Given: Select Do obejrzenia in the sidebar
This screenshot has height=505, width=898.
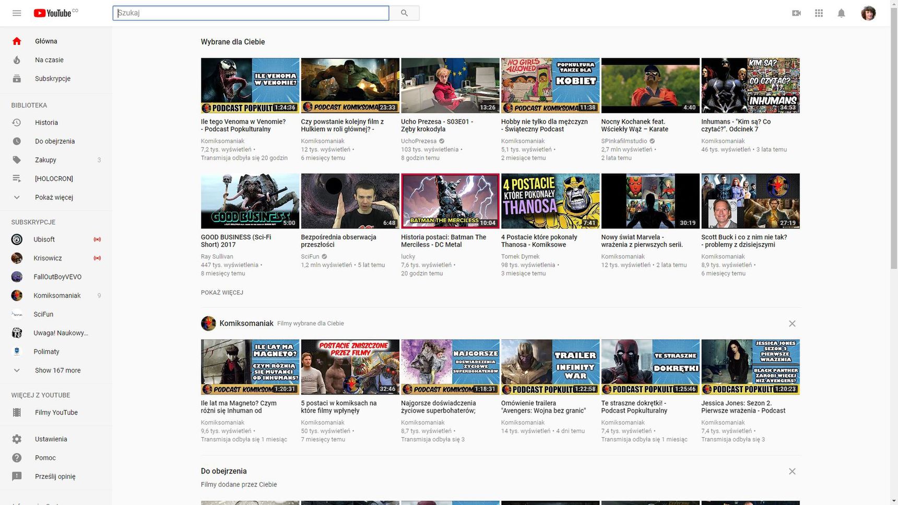Looking at the screenshot, I should pos(56,141).
